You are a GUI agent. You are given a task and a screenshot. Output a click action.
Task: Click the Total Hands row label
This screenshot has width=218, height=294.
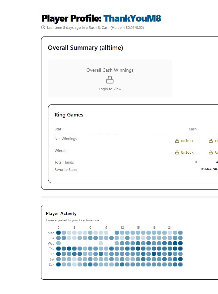tap(64, 162)
